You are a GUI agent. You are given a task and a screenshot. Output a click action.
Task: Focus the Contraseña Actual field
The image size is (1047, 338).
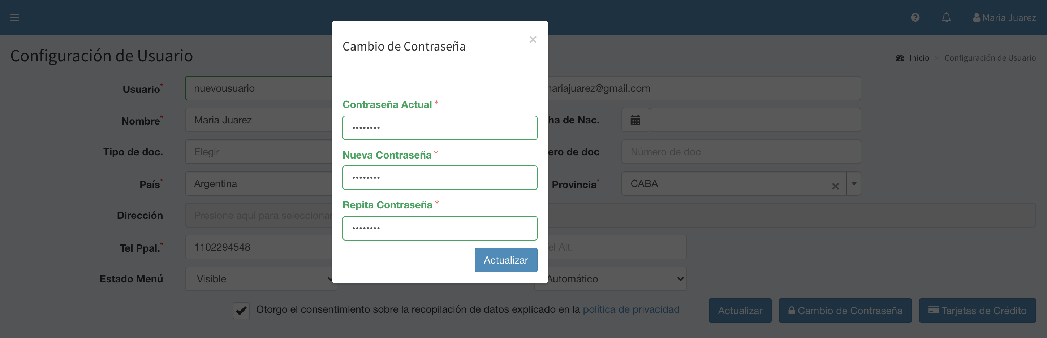click(439, 128)
